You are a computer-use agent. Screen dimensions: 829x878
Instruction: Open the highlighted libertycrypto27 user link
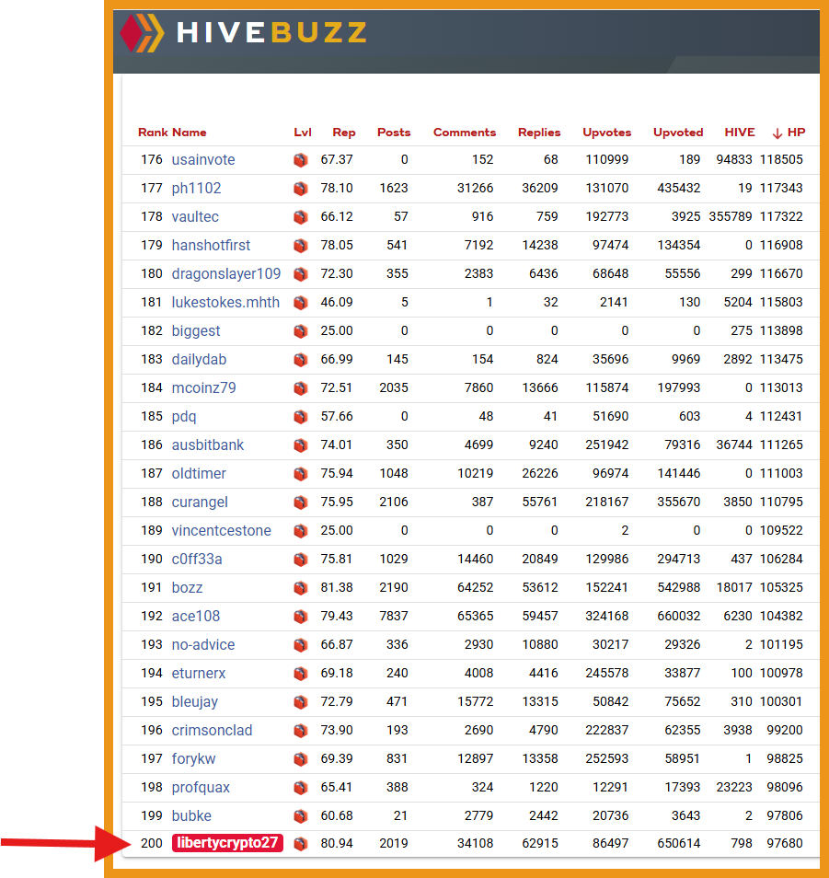(x=227, y=843)
